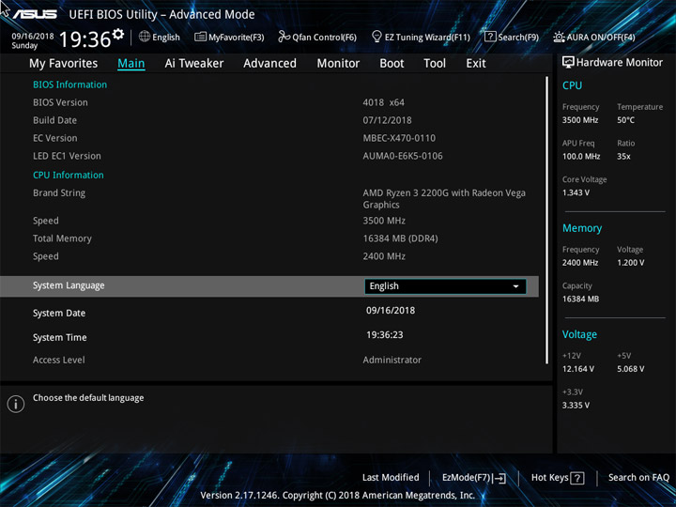
Task: Click the System Time label
Action: coord(59,338)
